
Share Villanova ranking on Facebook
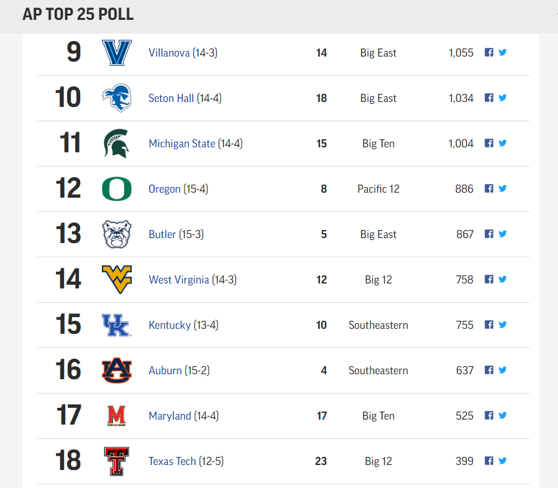click(489, 52)
